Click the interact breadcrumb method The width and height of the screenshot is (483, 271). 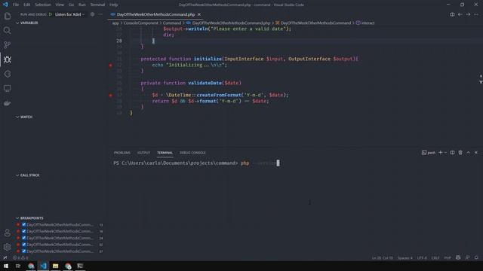368,23
